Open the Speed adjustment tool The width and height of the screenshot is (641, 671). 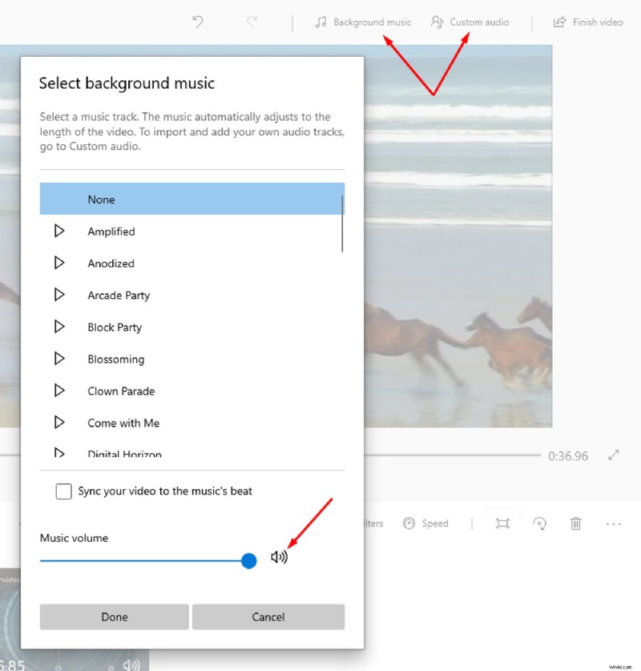point(426,523)
